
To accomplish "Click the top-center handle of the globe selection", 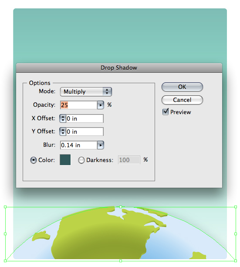I will point(121,207).
